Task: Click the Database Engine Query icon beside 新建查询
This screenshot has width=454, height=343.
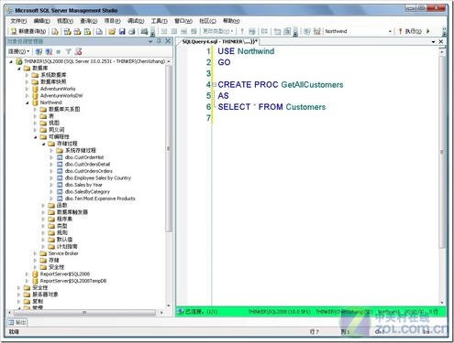Action: tap(55, 31)
